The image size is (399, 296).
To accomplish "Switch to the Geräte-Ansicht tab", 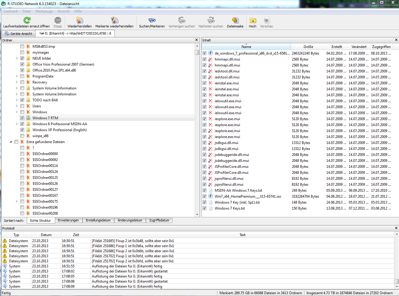I will (18, 33).
